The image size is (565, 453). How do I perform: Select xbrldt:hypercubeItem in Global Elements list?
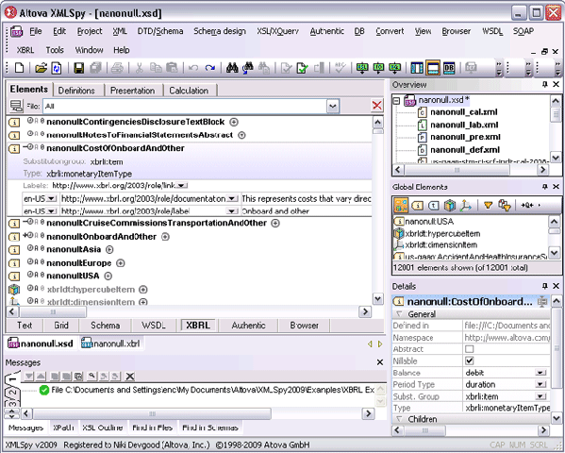coord(442,234)
